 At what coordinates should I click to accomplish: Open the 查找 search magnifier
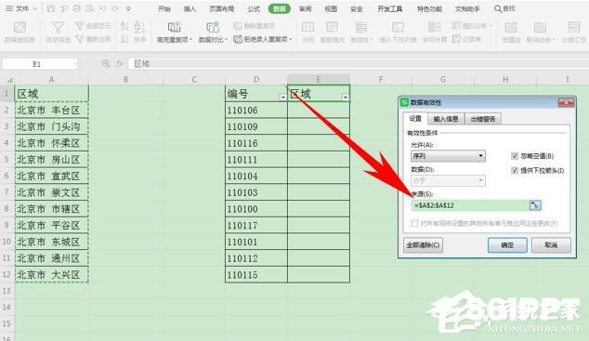(498, 8)
